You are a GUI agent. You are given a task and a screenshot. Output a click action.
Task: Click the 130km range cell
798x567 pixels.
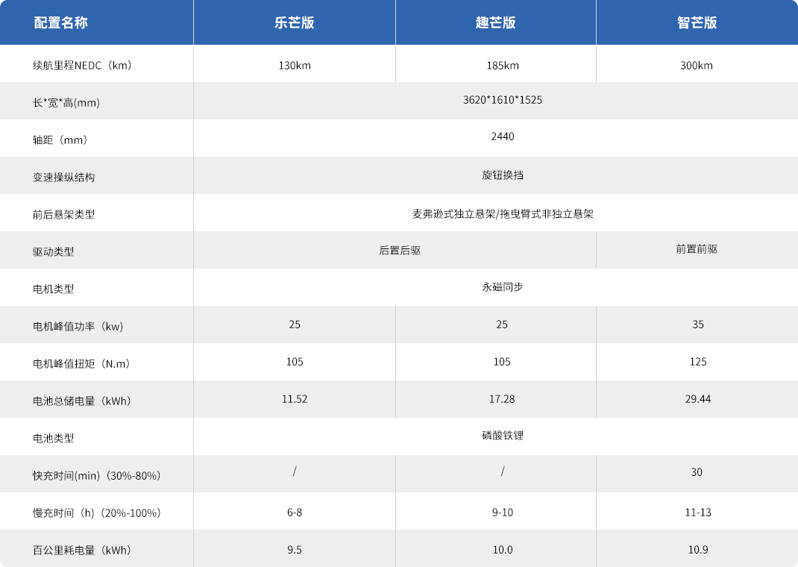[x=295, y=65]
